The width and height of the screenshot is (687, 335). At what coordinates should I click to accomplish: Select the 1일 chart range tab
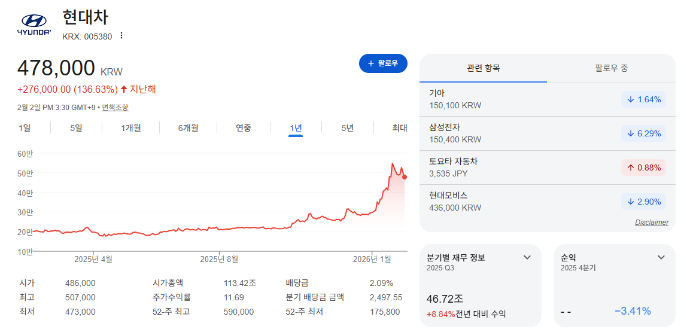tap(25, 128)
